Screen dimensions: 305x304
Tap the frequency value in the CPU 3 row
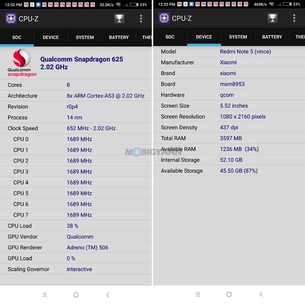coord(79,172)
